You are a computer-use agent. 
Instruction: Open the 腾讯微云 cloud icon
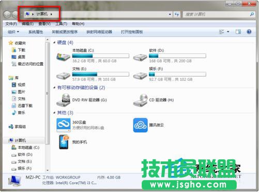coord(140,125)
